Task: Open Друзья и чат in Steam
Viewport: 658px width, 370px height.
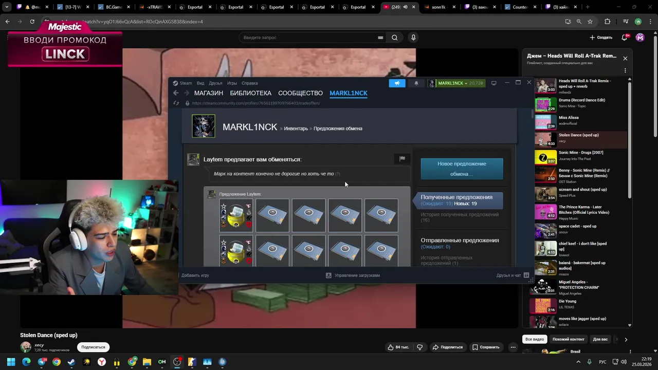Action: coord(513,275)
